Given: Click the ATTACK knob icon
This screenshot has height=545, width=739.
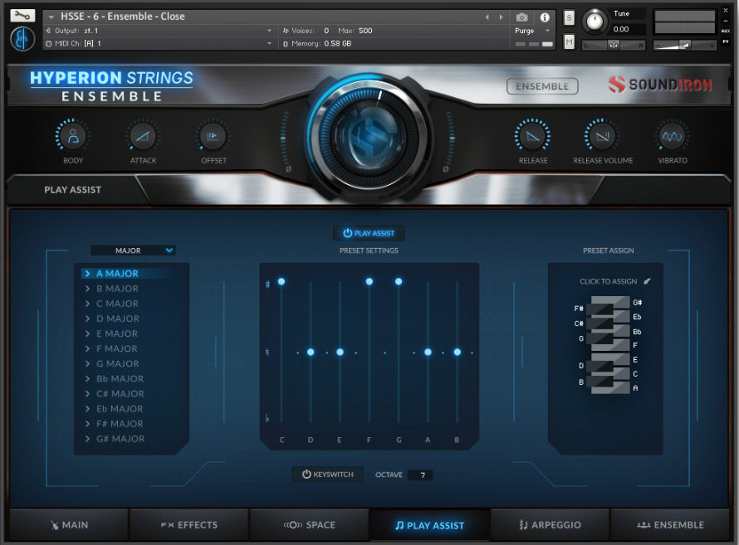Looking at the screenshot, I should coord(143,136).
